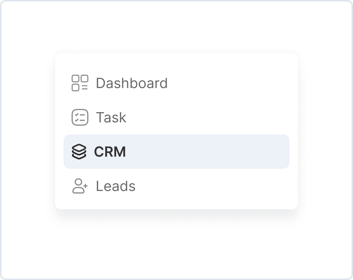Click the "Leads" text label

(x=116, y=186)
